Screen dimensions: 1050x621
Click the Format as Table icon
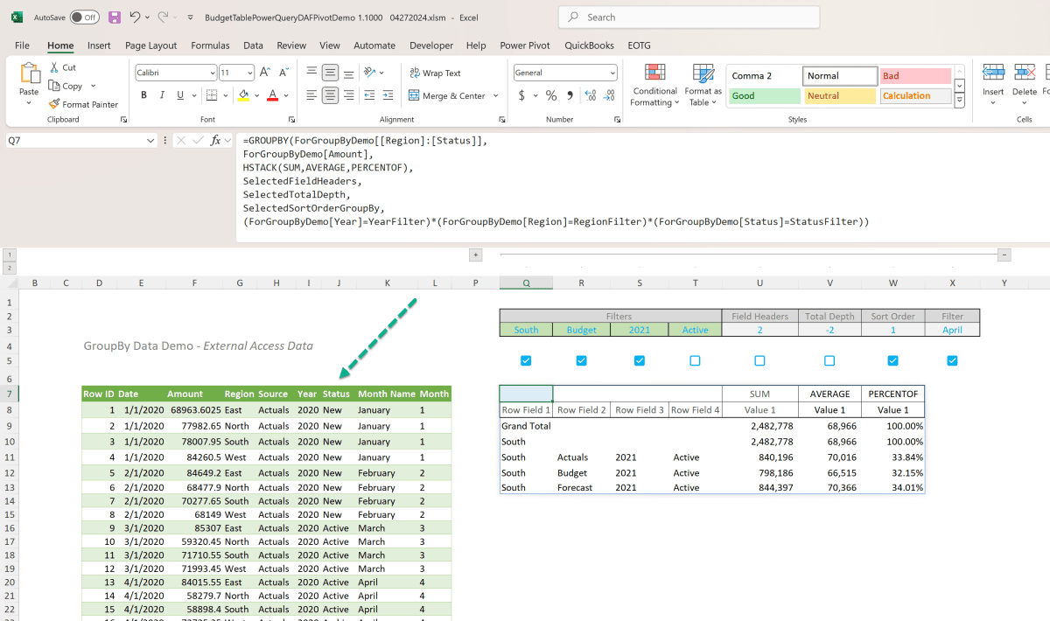pos(703,84)
